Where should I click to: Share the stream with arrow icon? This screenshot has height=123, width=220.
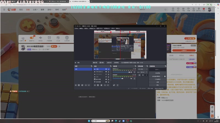[x=59, y=46]
